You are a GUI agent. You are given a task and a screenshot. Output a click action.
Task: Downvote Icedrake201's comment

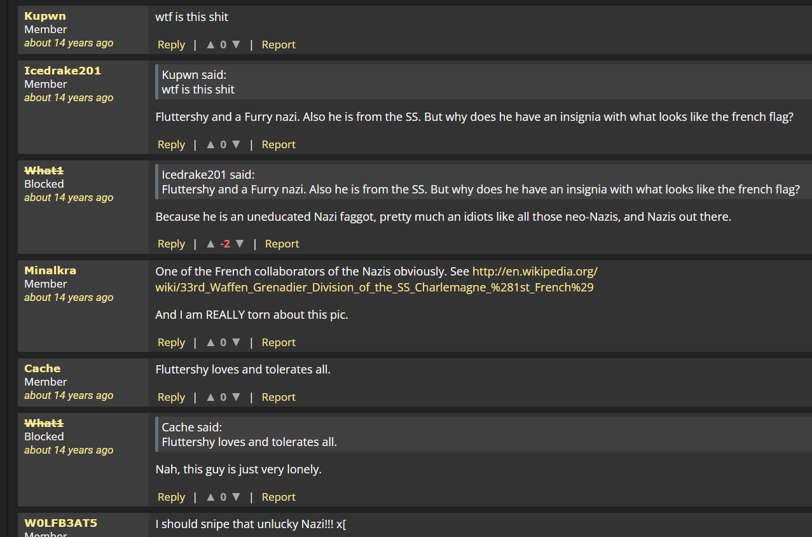[x=236, y=144]
